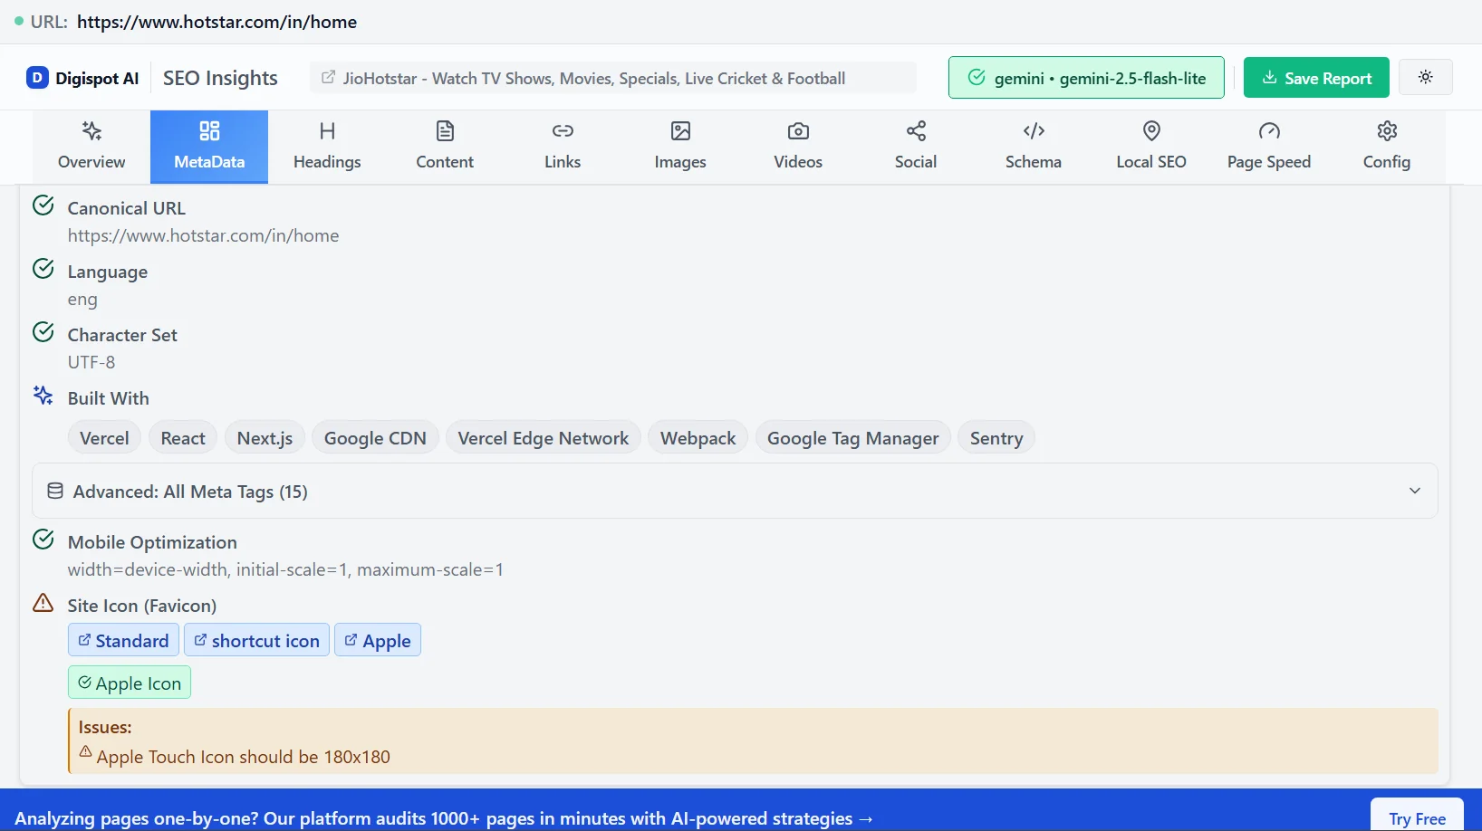Click the Vercel Edge Network chip

544,437
